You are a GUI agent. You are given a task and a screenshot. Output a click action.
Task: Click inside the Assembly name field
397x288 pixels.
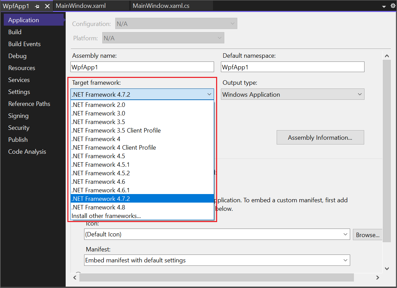pyautogui.click(x=142, y=67)
